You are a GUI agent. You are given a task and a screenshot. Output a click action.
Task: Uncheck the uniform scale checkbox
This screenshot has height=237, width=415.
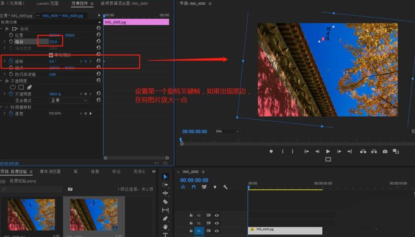pyautogui.click(x=51, y=55)
